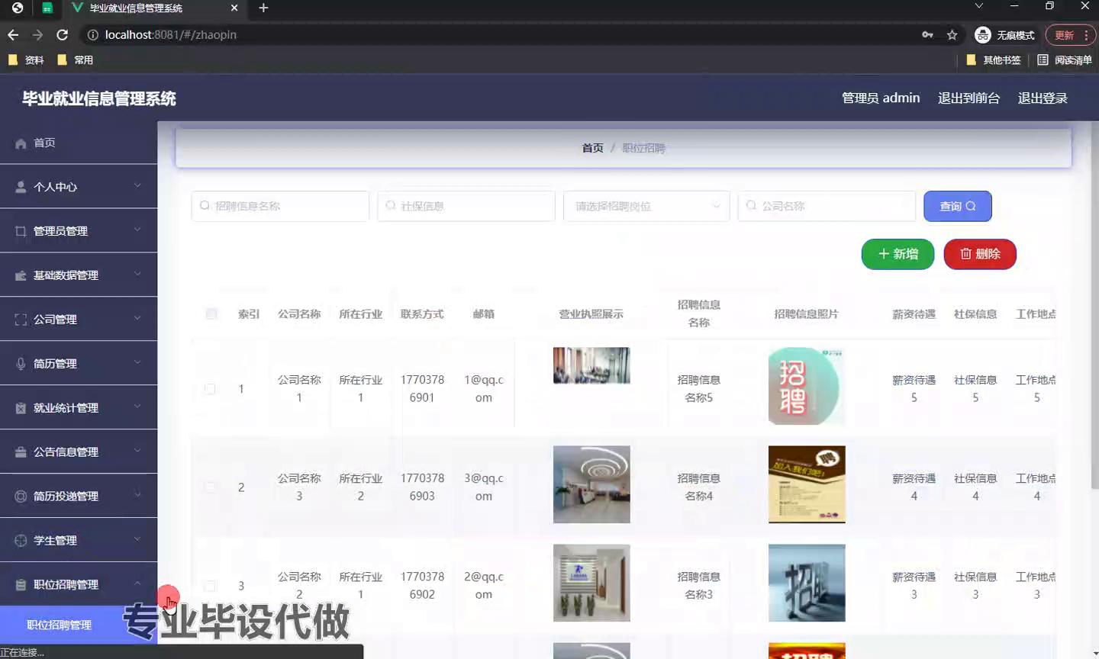The height and width of the screenshot is (659, 1099).
Task: Click the green 新增 button
Action: (x=898, y=254)
